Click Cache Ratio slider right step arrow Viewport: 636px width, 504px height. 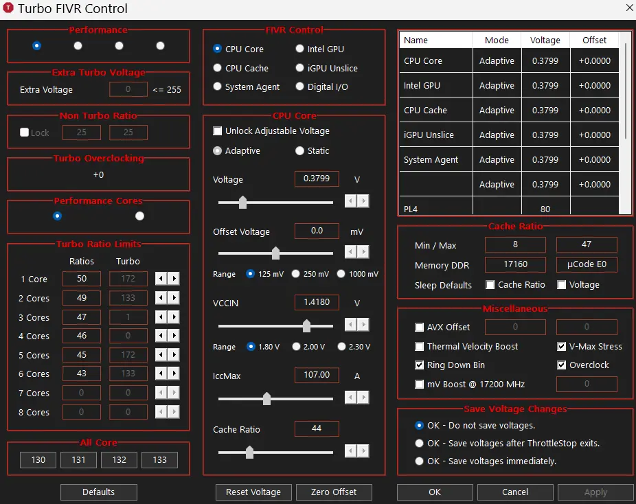(363, 450)
